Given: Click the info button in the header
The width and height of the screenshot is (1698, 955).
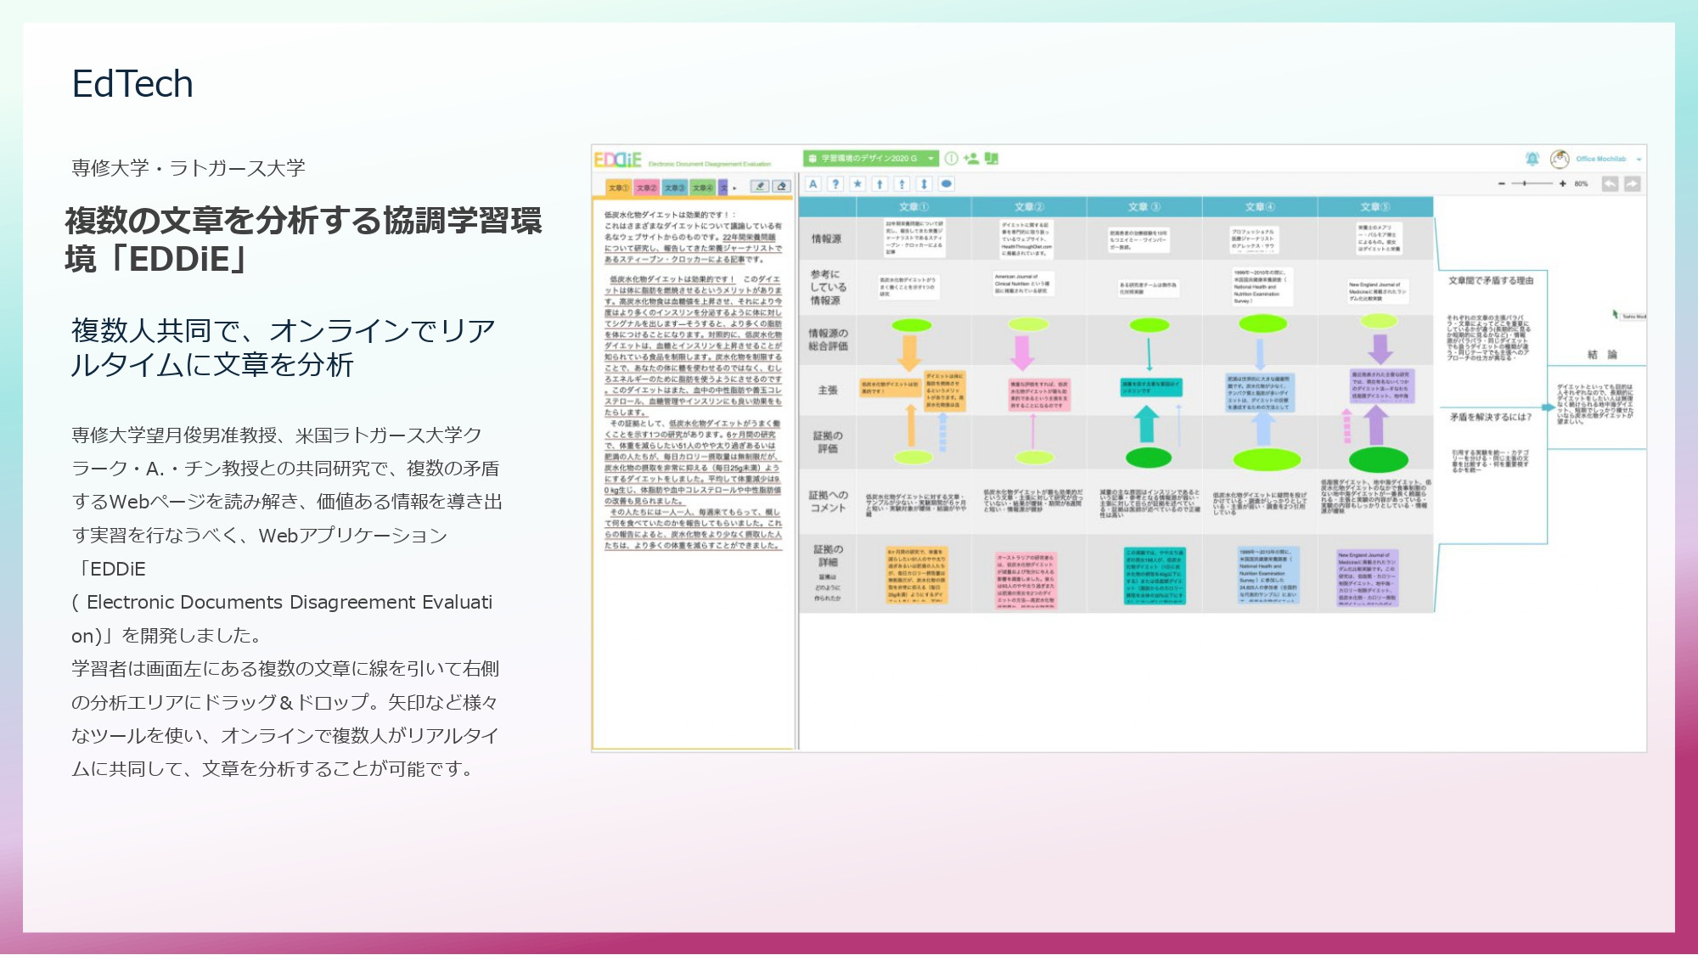Looking at the screenshot, I should 952,159.
